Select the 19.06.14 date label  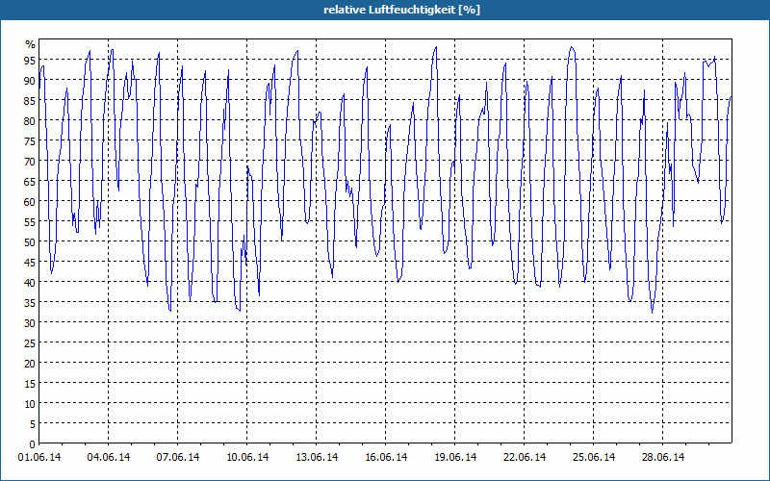(x=454, y=458)
